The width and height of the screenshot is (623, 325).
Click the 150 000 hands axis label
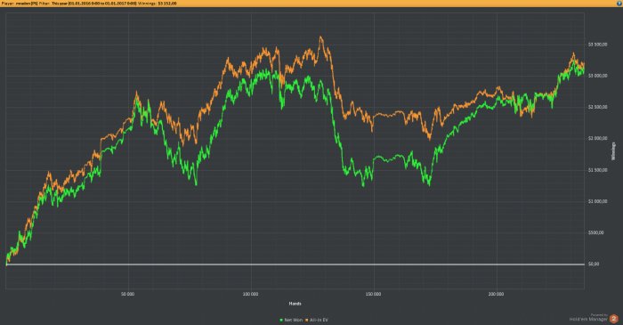coord(373,294)
